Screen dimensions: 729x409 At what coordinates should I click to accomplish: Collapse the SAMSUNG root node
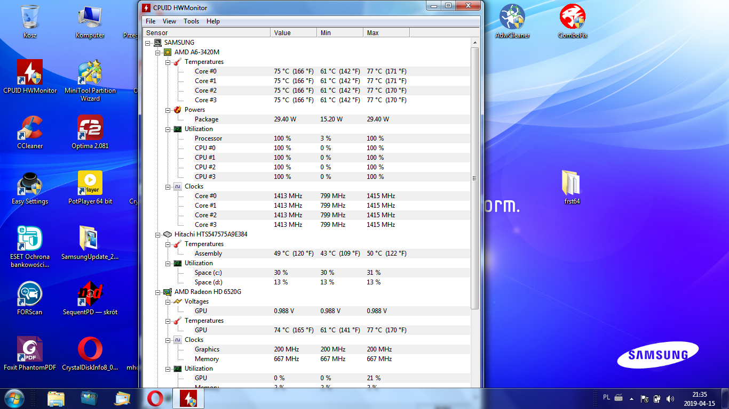(x=148, y=43)
